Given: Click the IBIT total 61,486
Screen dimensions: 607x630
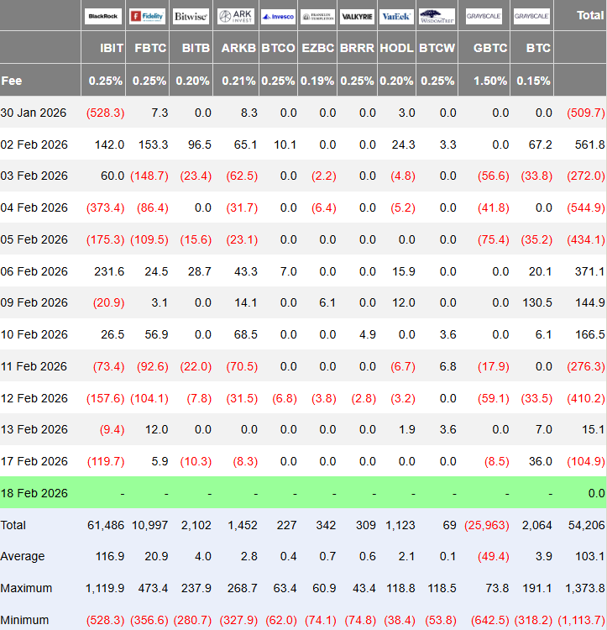Looking at the screenshot, I should 106,525.
